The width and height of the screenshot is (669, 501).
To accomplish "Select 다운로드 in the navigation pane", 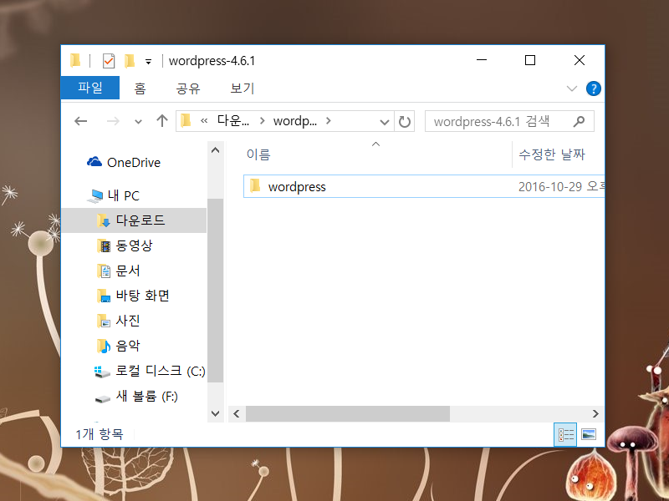I will [x=134, y=220].
